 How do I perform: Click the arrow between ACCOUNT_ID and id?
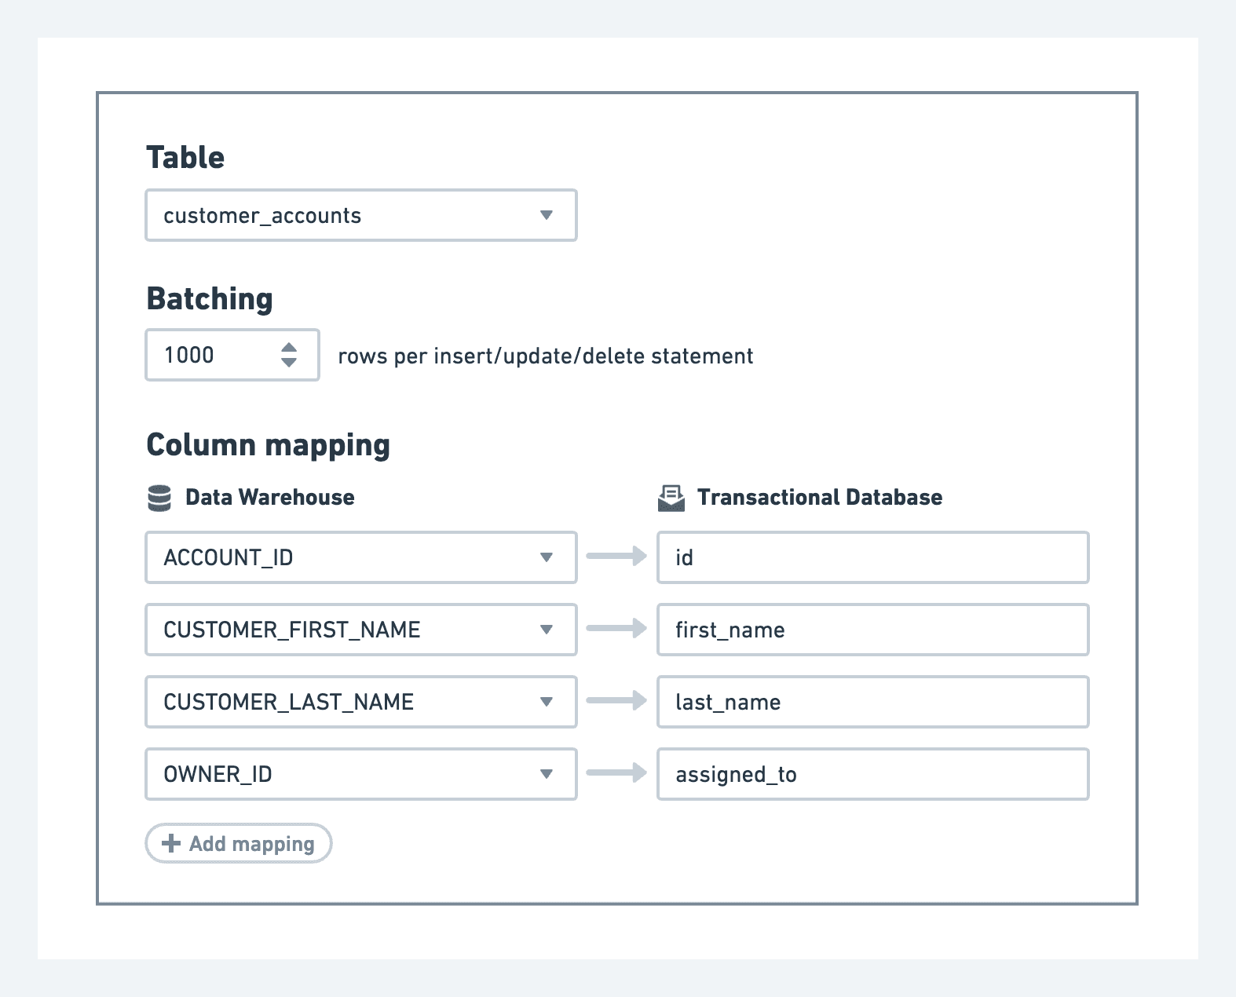pyautogui.click(x=616, y=557)
